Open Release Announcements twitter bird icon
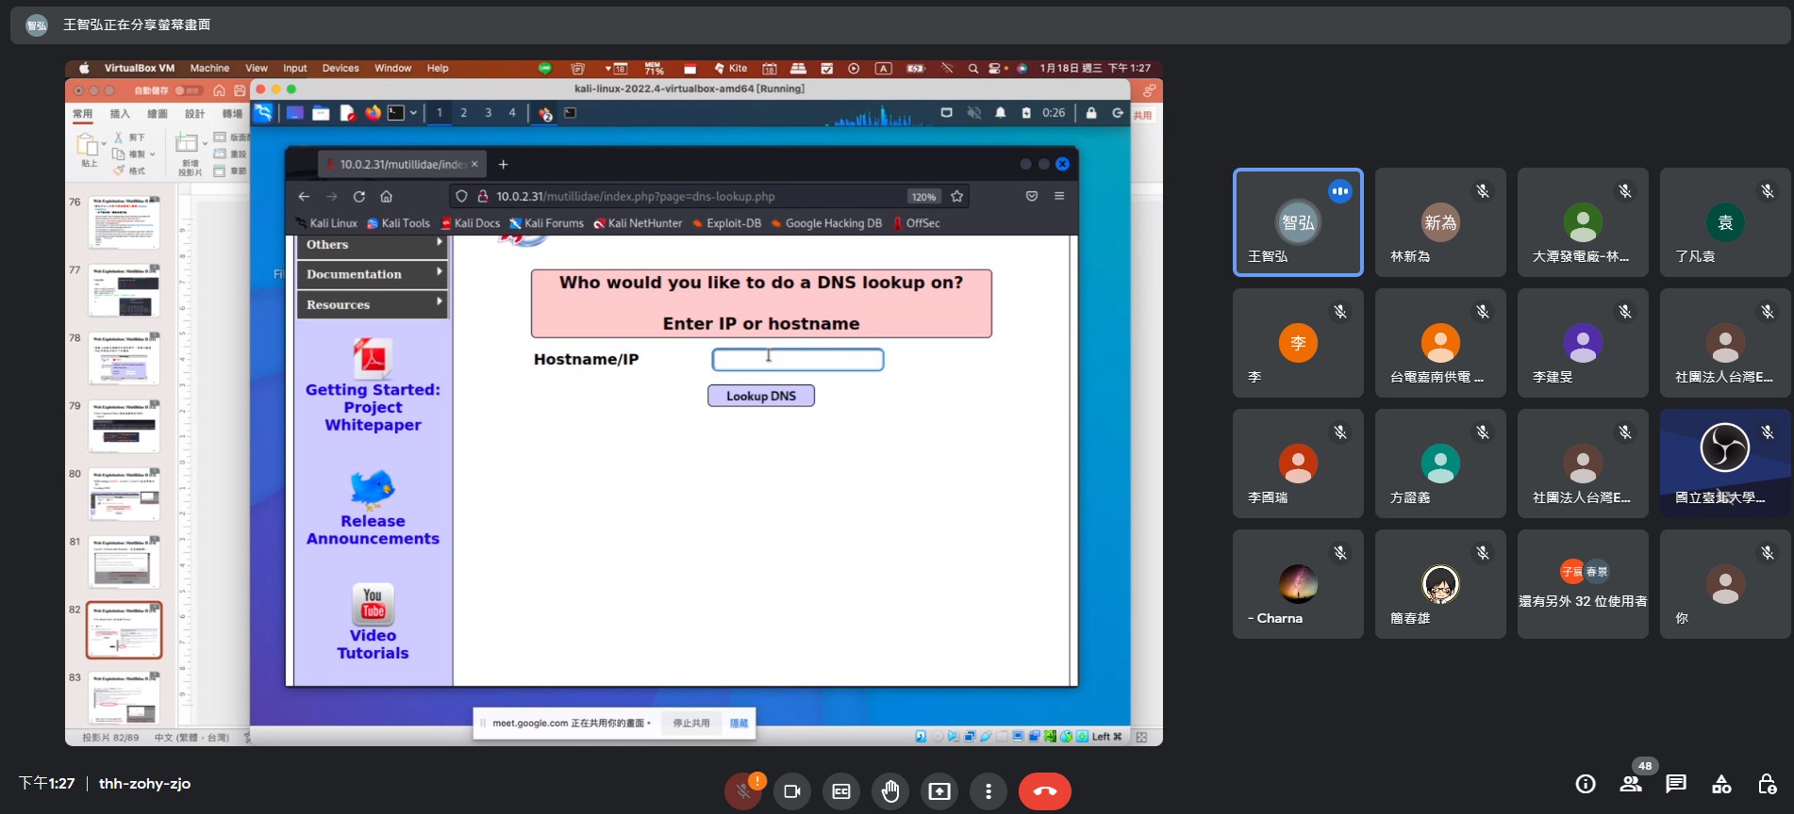This screenshot has width=1794, height=814. 373,489
